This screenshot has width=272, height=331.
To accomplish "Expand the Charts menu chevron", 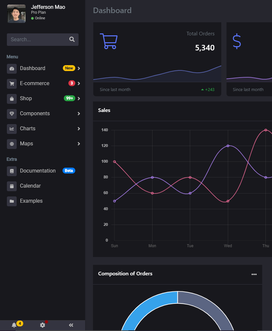I will tap(79, 129).
